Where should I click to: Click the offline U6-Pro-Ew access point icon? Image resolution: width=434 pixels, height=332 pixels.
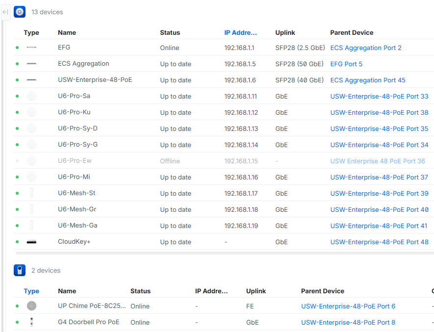[x=31, y=160]
